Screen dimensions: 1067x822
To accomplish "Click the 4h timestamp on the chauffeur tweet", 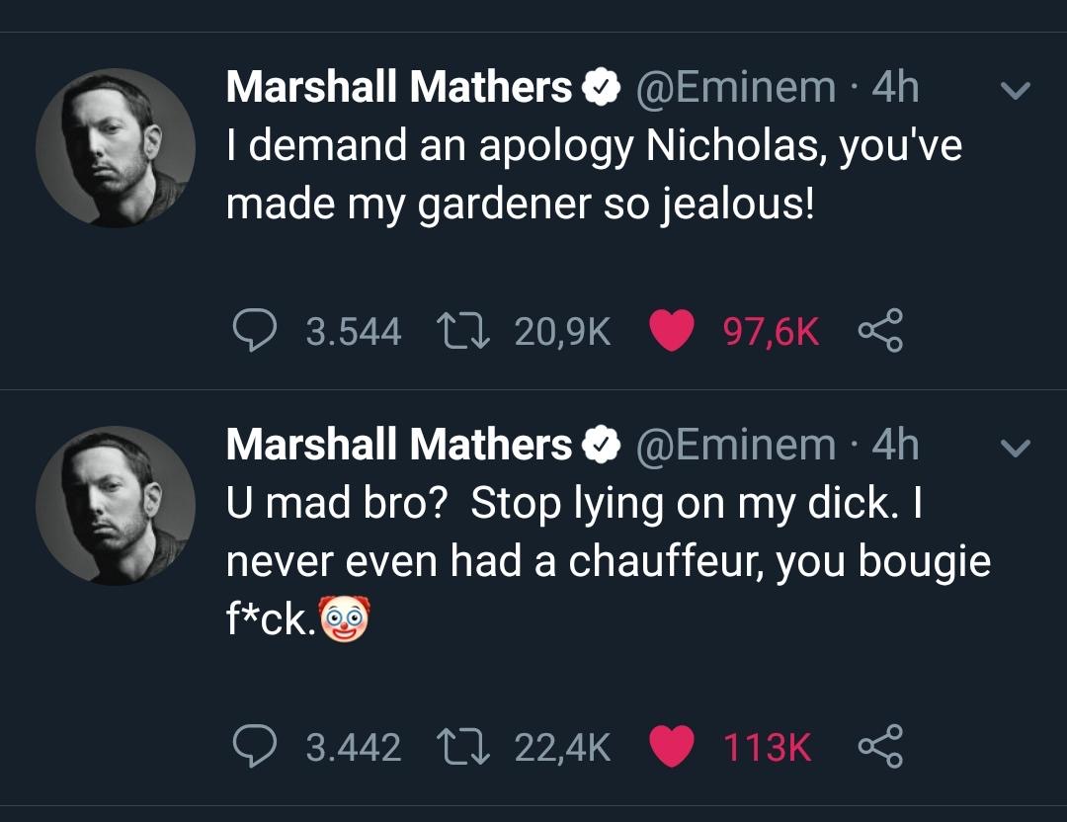I will [x=895, y=445].
